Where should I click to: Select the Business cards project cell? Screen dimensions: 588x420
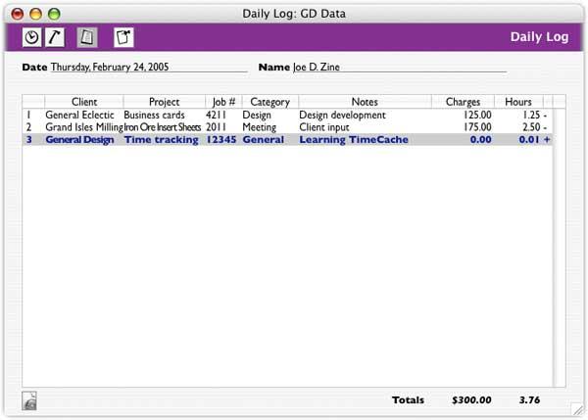click(154, 115)
